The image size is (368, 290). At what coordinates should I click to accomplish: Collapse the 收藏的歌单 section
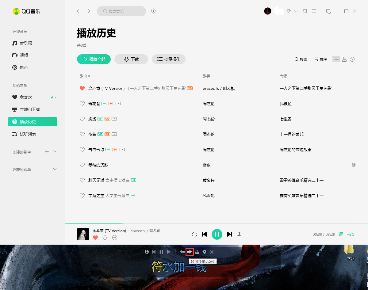click(55, 169)
